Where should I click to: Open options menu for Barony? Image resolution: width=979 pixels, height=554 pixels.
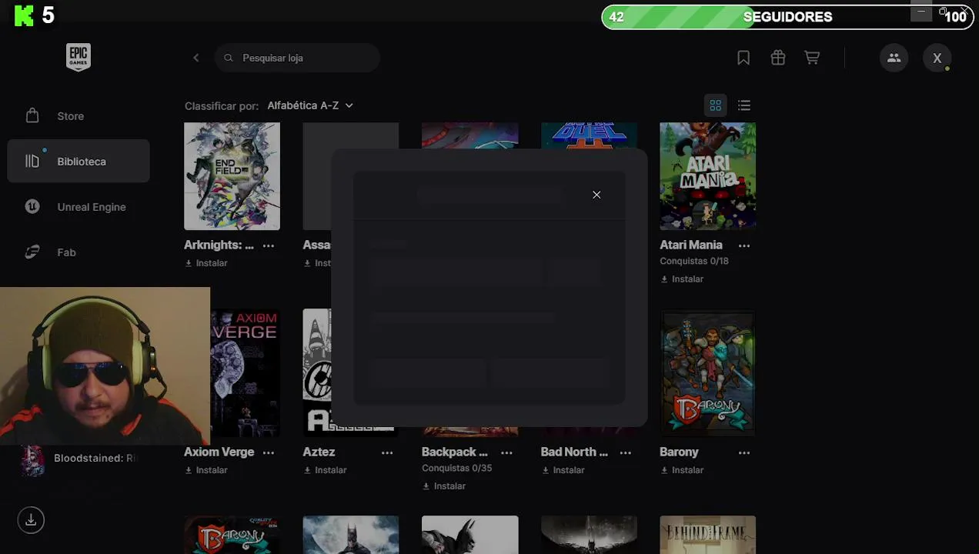tap(743, 452)
